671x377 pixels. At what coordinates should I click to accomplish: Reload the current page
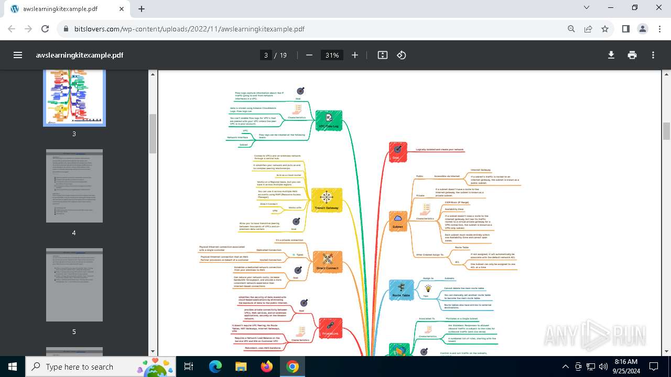coord(45,29)
